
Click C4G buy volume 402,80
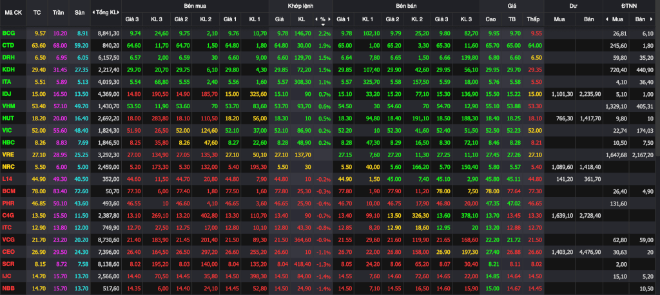point(208,215)
